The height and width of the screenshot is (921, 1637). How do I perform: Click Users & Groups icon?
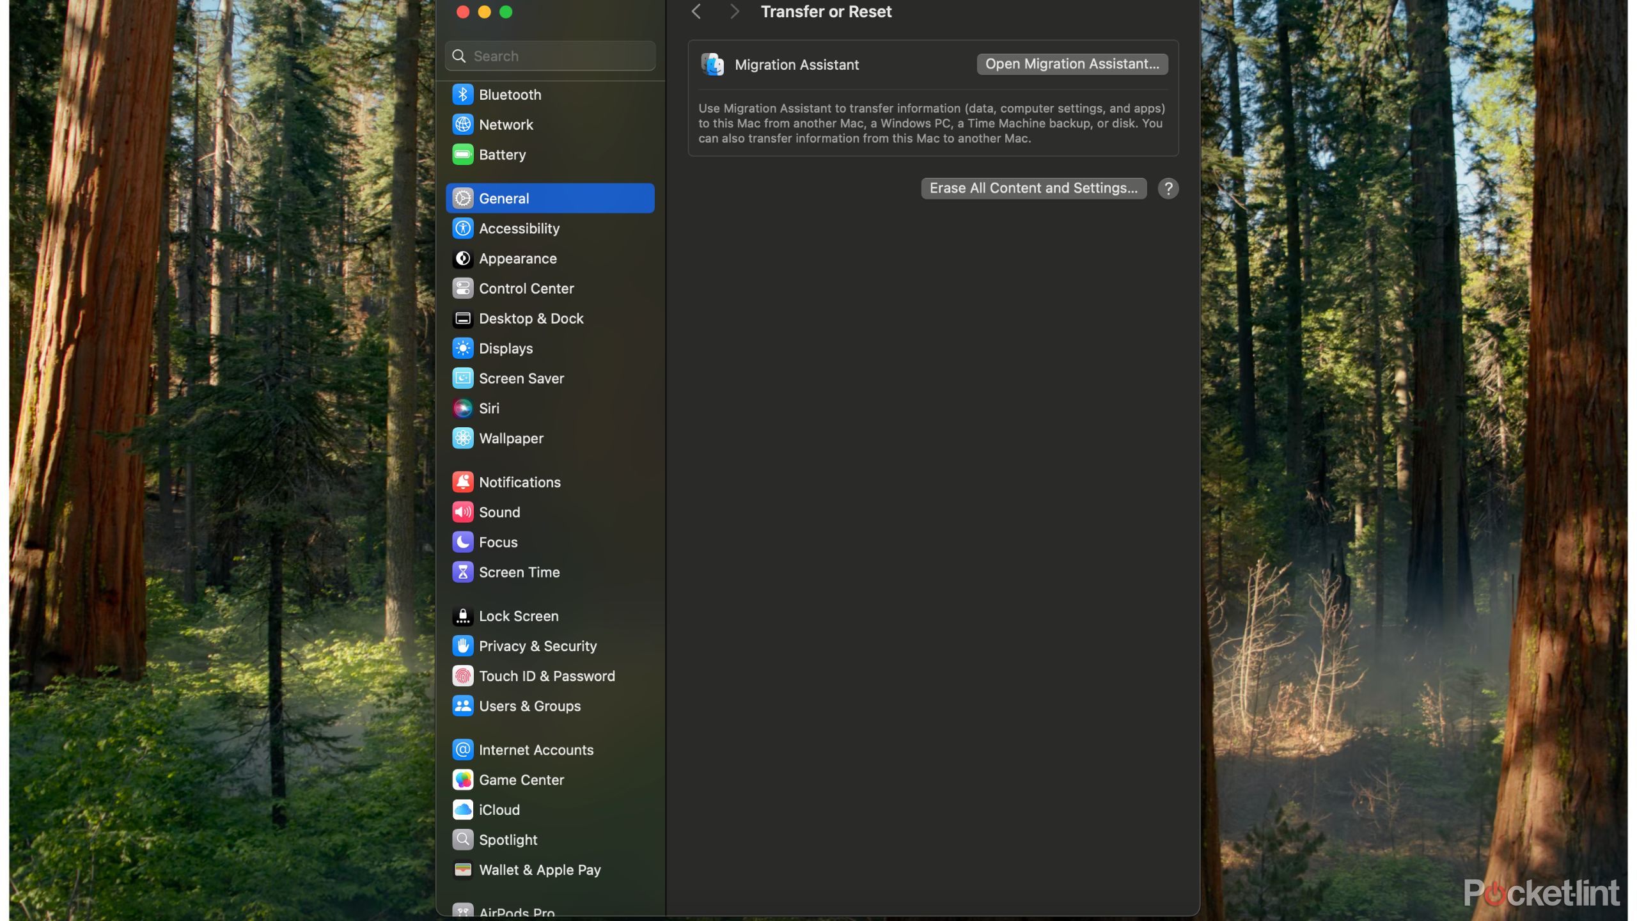click(463, 706)
